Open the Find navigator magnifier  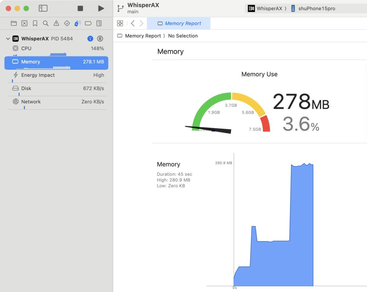46,23
